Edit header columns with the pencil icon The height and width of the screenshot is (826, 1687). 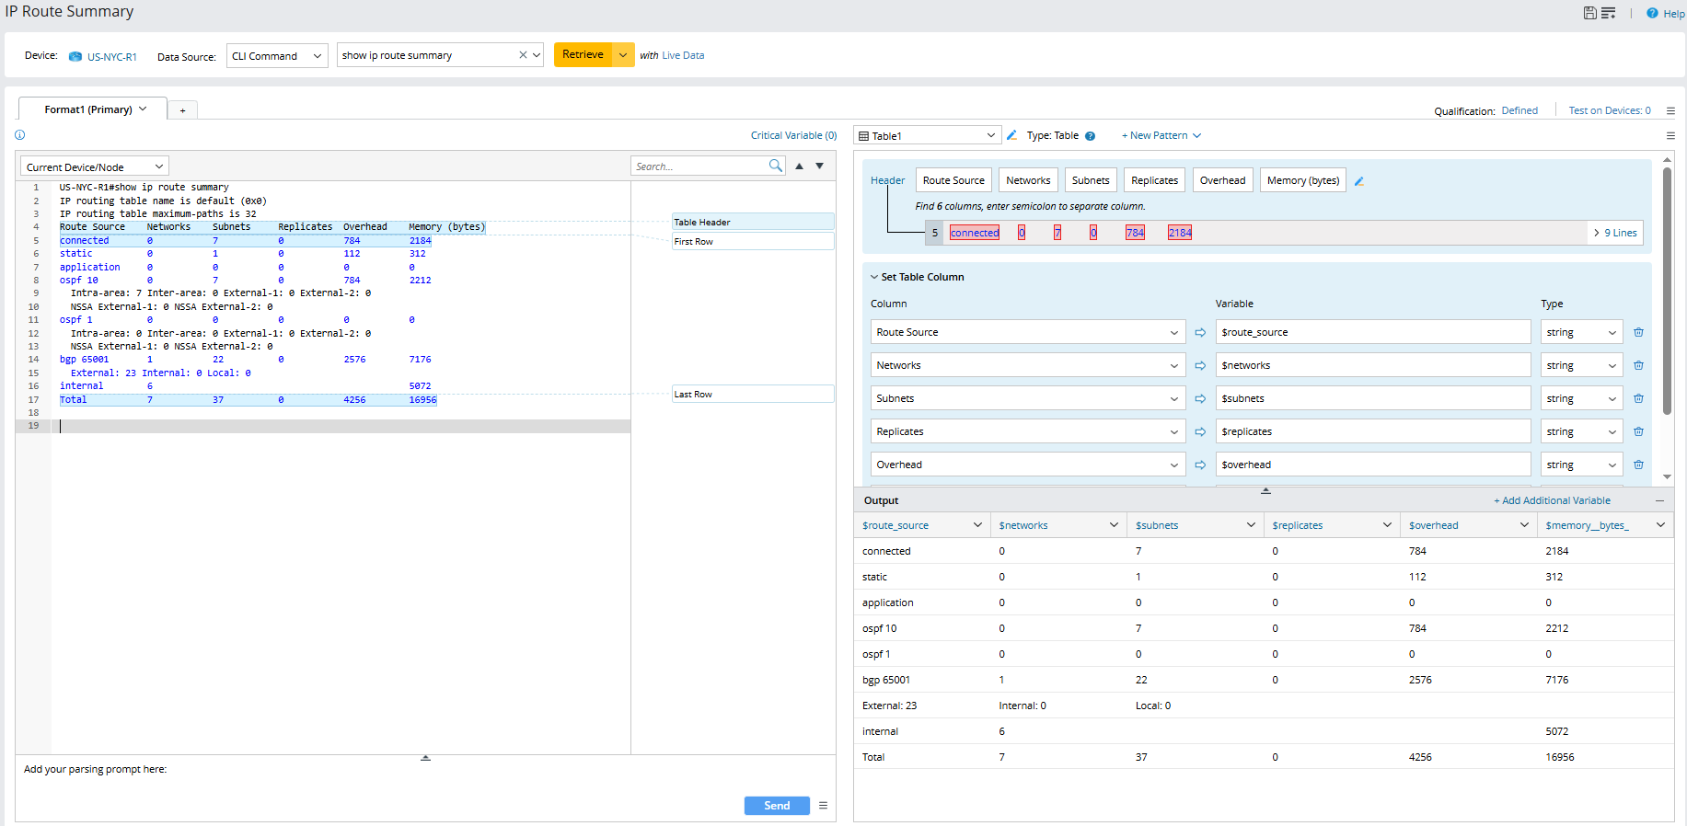click(1359, 181)
